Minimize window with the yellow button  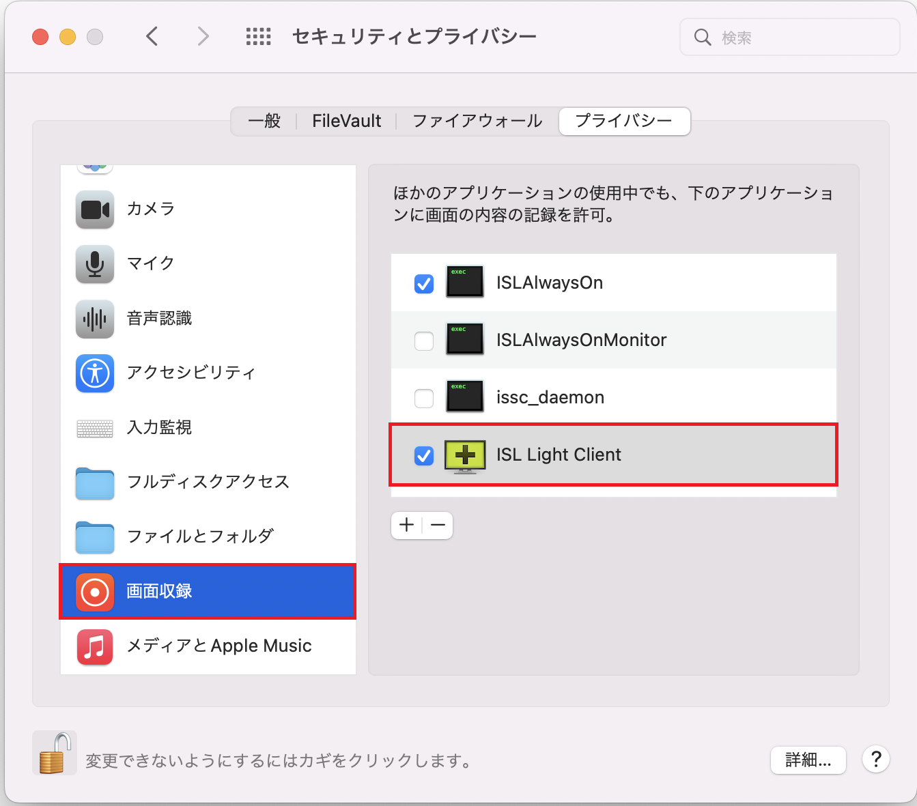click(x=68, y=37)
